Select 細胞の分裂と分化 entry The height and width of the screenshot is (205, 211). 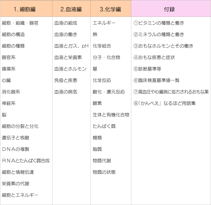click(20, 126)
